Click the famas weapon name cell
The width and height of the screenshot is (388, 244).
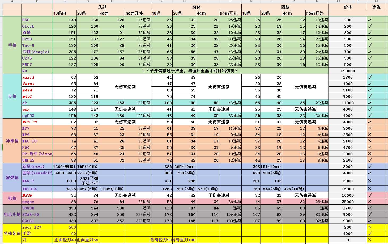pos(37,83)
